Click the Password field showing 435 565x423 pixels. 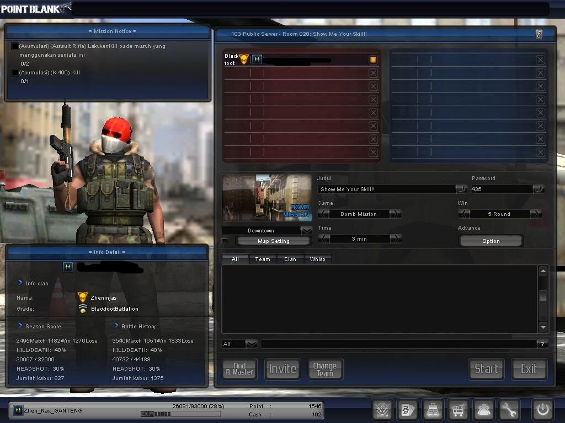tap(501, 189)
